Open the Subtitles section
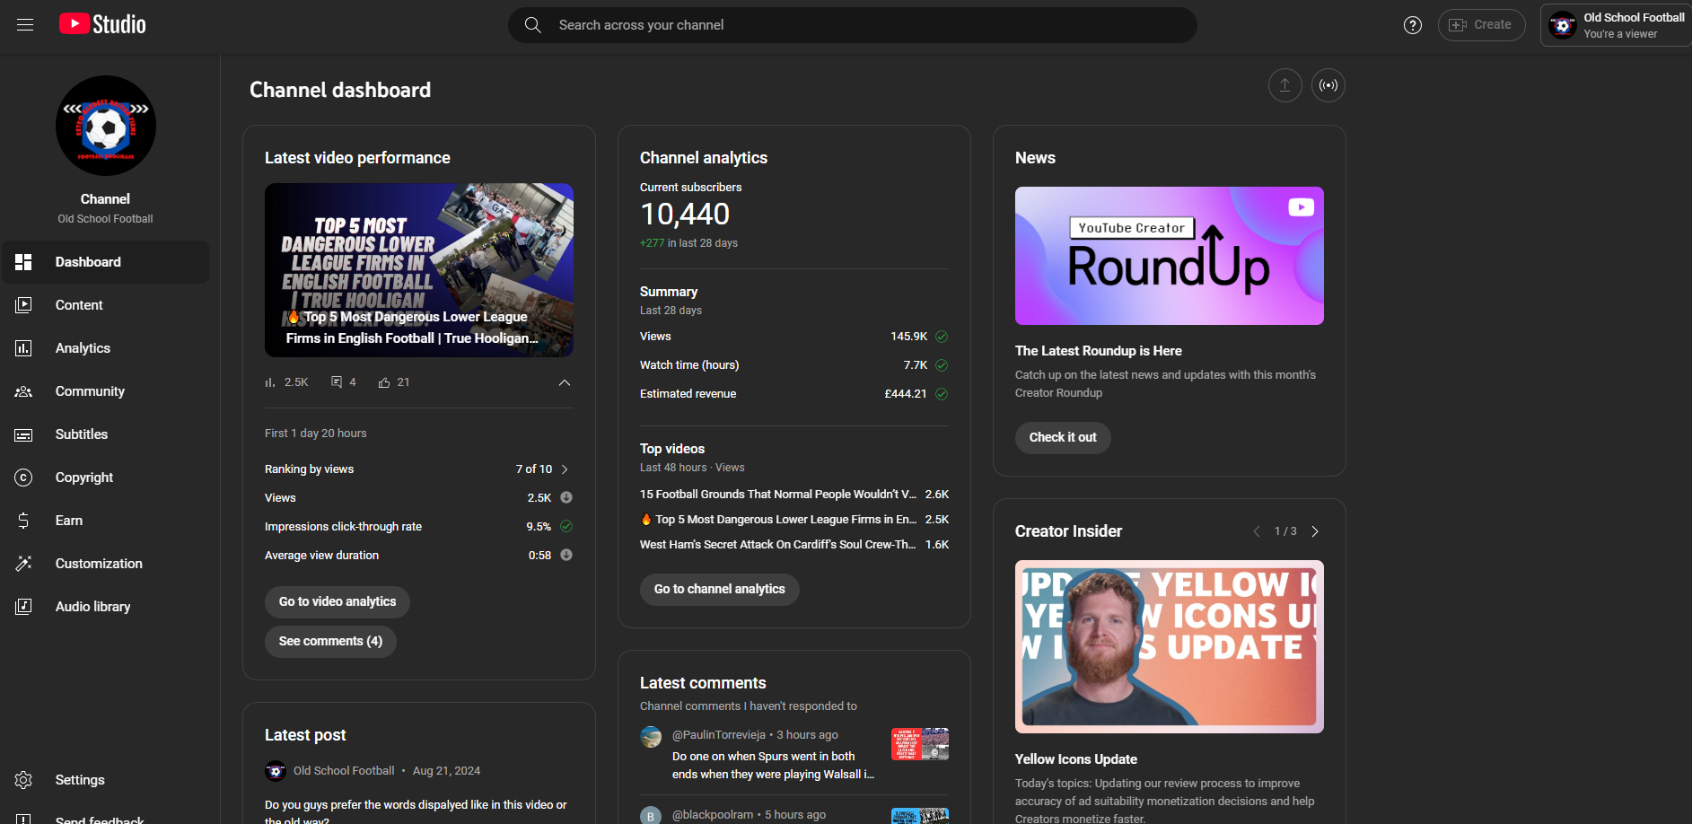Viewport: 1692px width, 824px height. point(105,434)
